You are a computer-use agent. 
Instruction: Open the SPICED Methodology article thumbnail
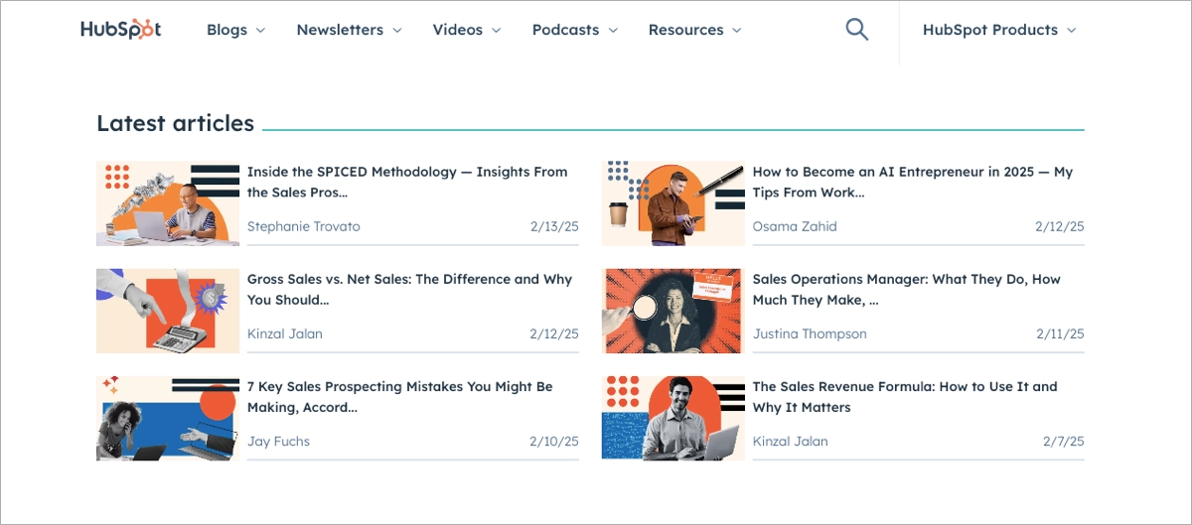click(168, 203)
